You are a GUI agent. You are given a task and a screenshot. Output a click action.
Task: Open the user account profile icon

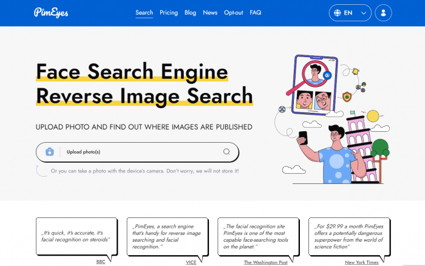(383, 13)
